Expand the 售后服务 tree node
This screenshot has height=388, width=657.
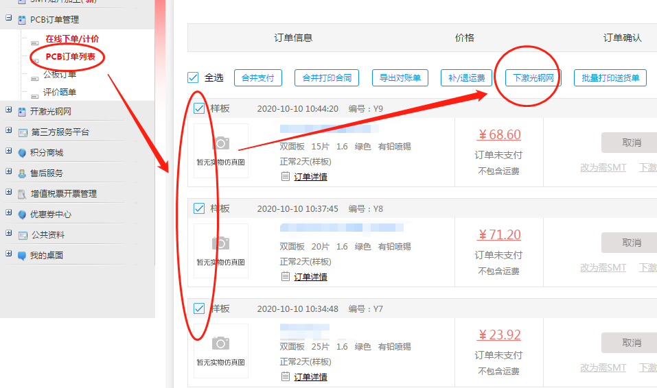click(9, 172)
